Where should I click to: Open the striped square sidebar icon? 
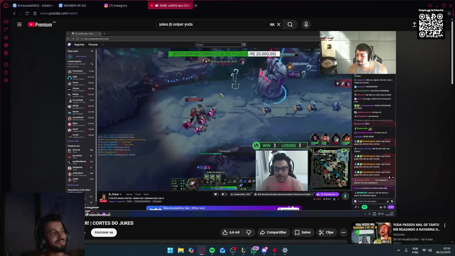6,45
